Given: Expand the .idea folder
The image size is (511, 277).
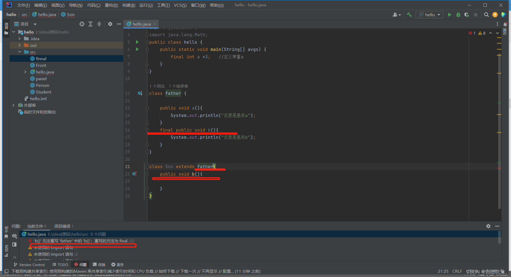Looking at the screenshot, I should pyautogui.click(x=19, y=39).
